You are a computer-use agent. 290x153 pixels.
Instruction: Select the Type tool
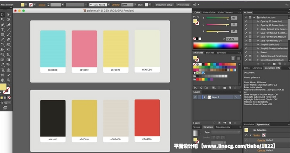pos(2,30)
